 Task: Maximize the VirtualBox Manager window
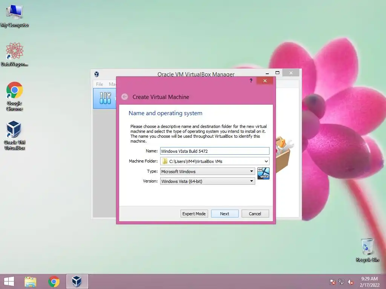click(277, 73)
